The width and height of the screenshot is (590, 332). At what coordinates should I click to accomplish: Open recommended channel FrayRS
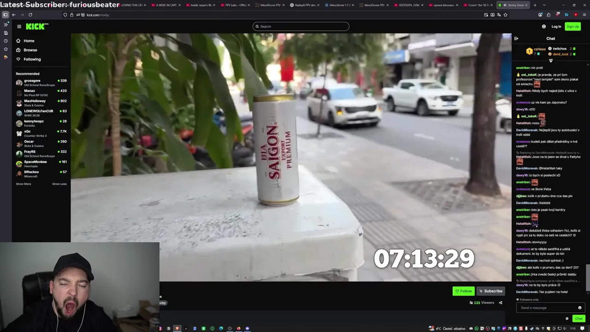coord(41,154)
